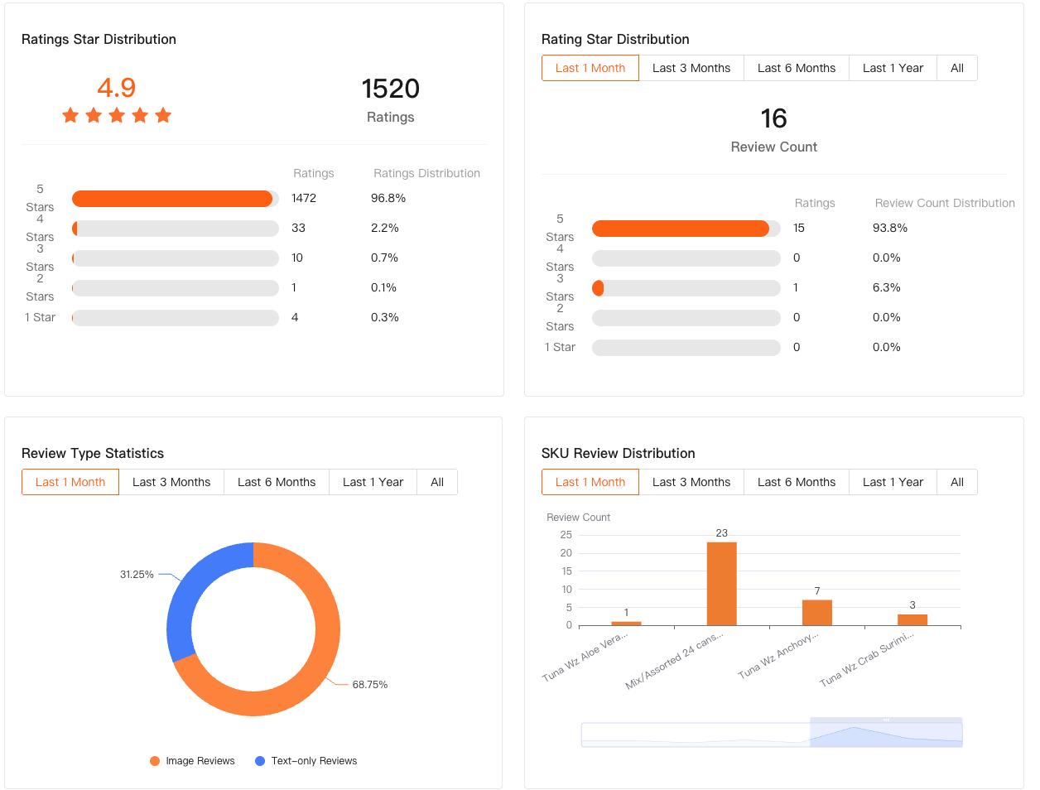Select Last 6 Months in SKU Review Distribution
Viewport: 1040px width, 790px height.
click(x=796, y=482)
